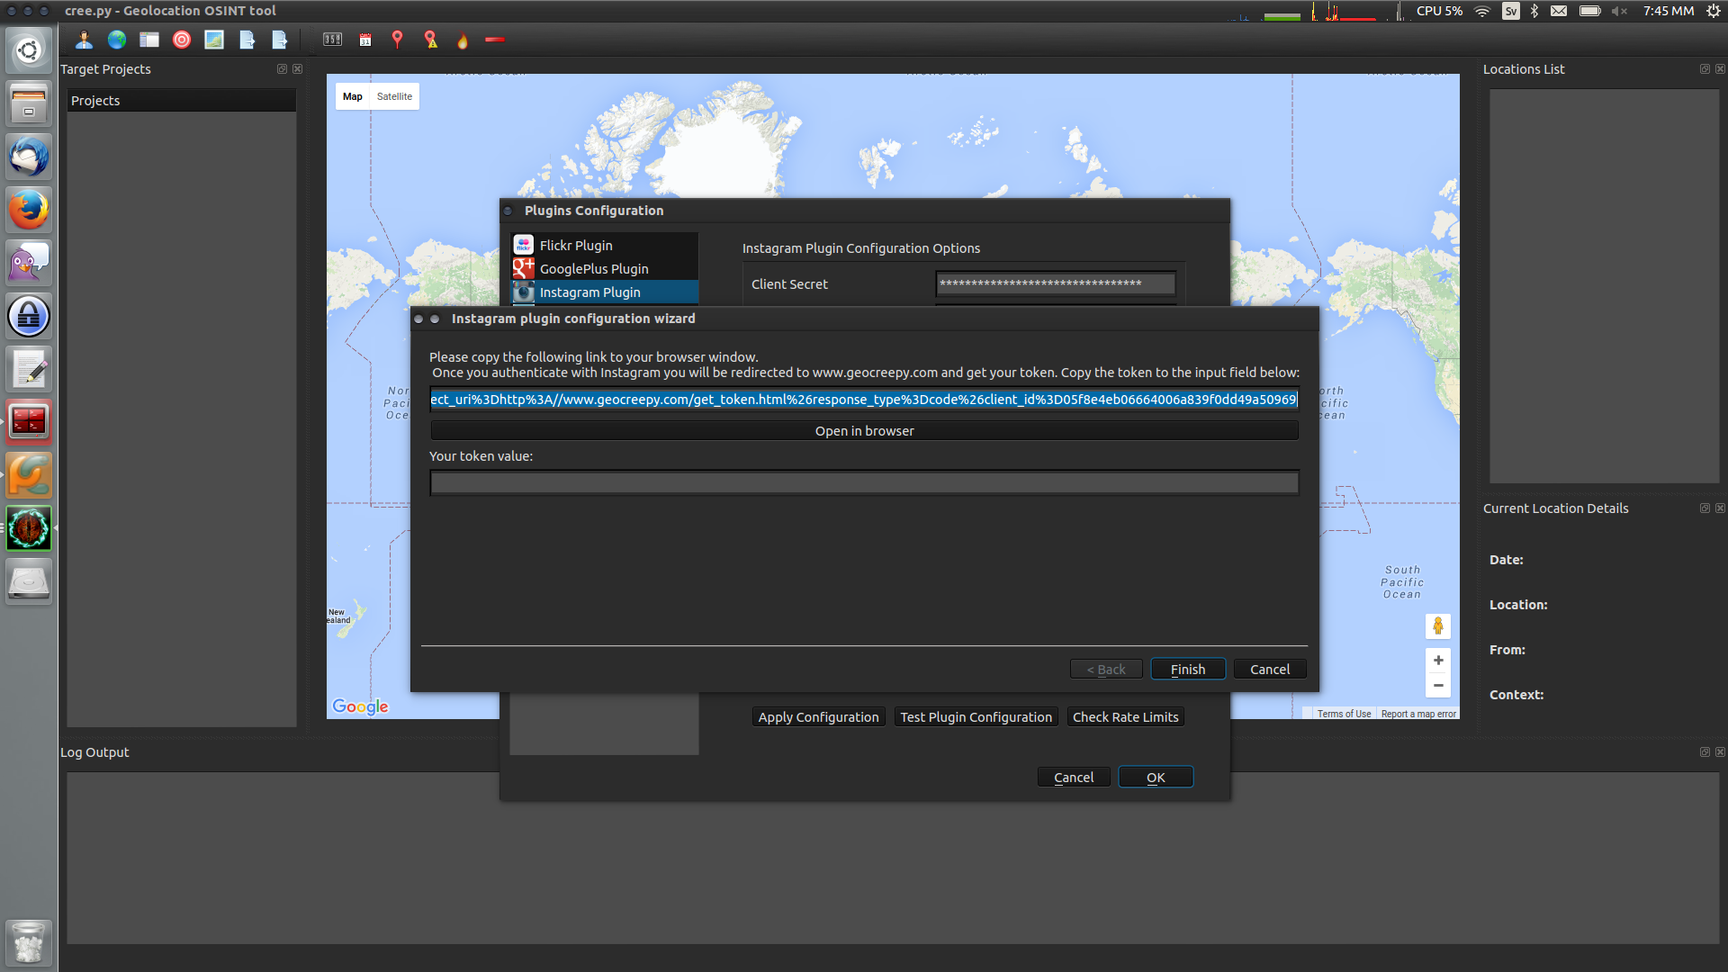Select GooglePlus Plugin in the list
This screenshot has width=1728, height=972.
[604, 268]
